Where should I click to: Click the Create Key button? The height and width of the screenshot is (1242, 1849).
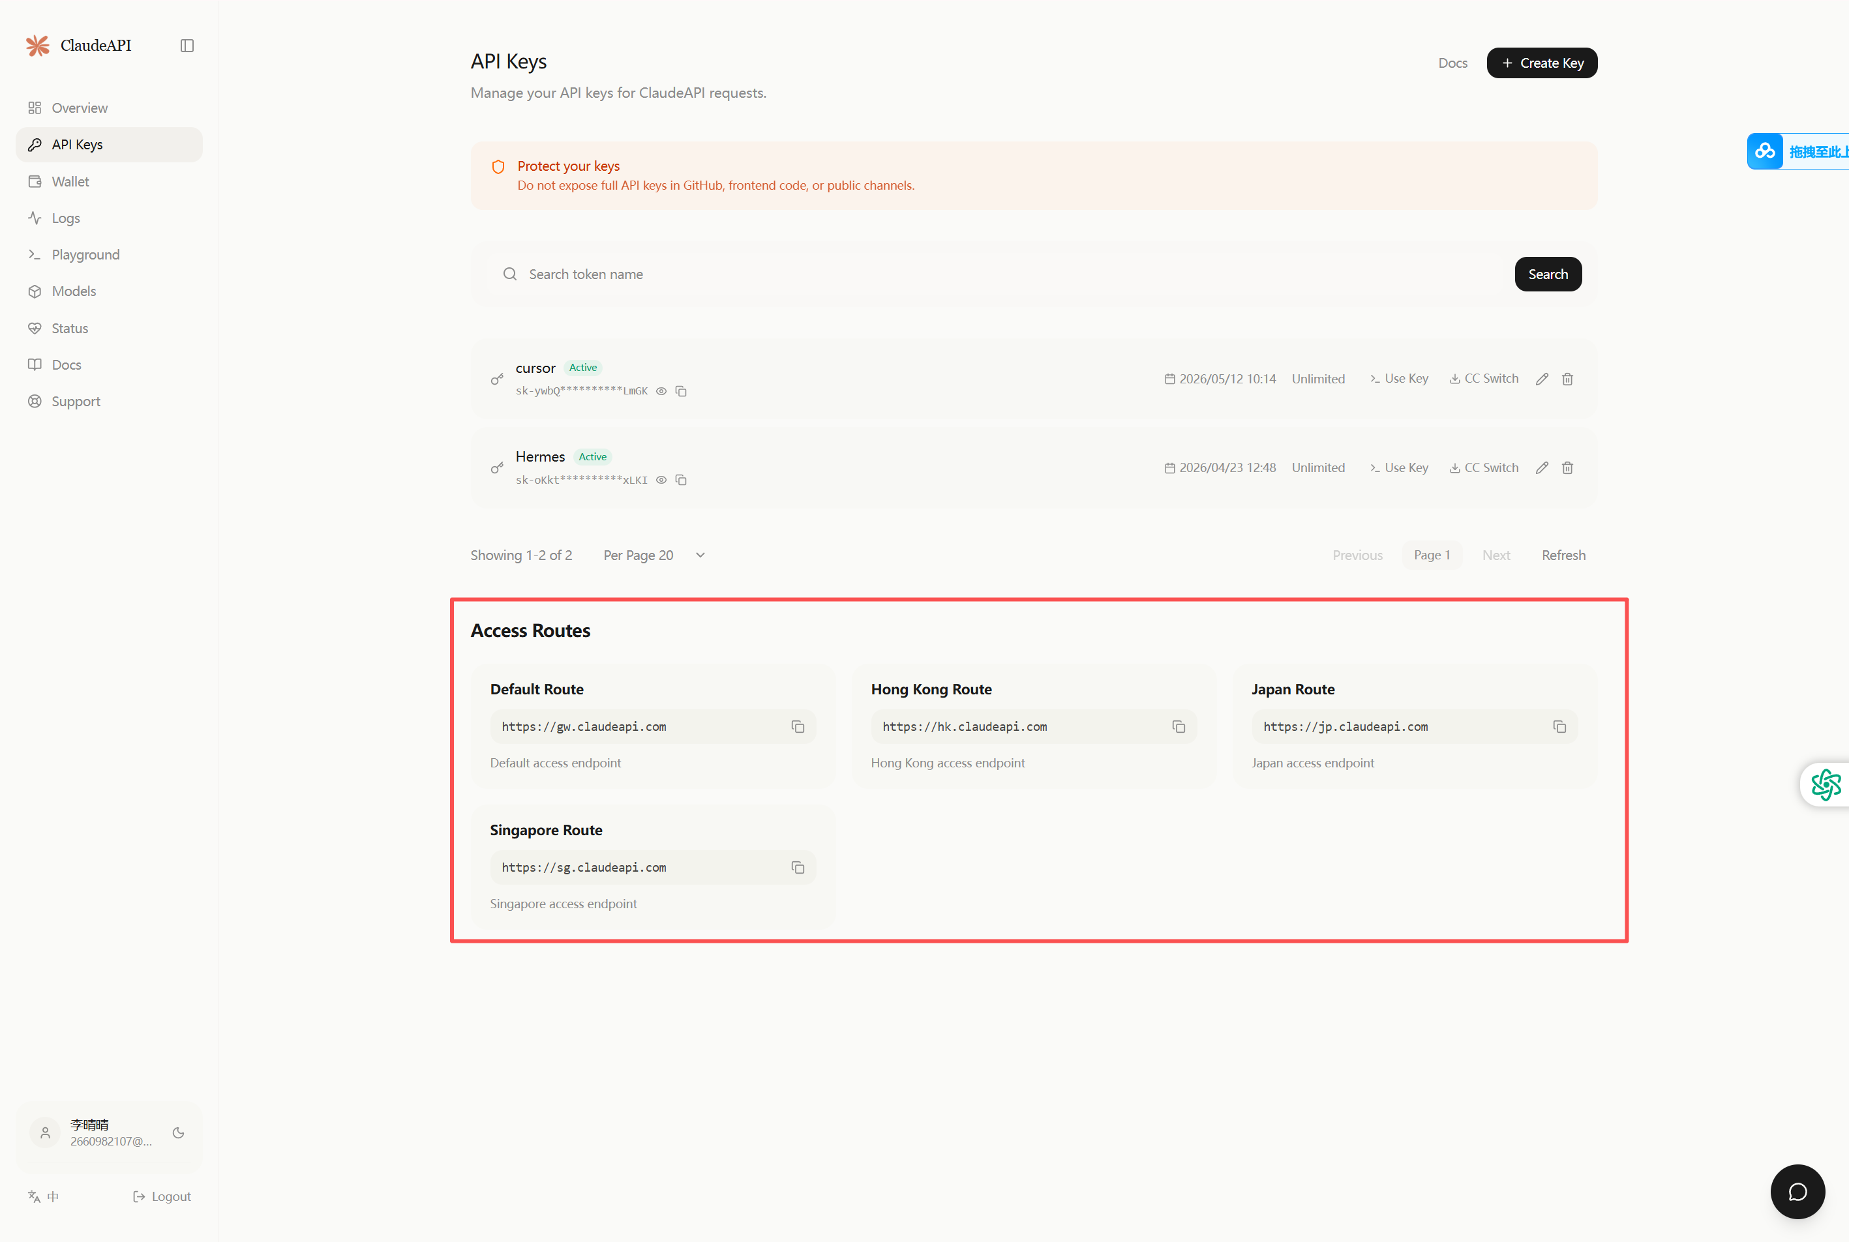click(x=1542, y=63)
